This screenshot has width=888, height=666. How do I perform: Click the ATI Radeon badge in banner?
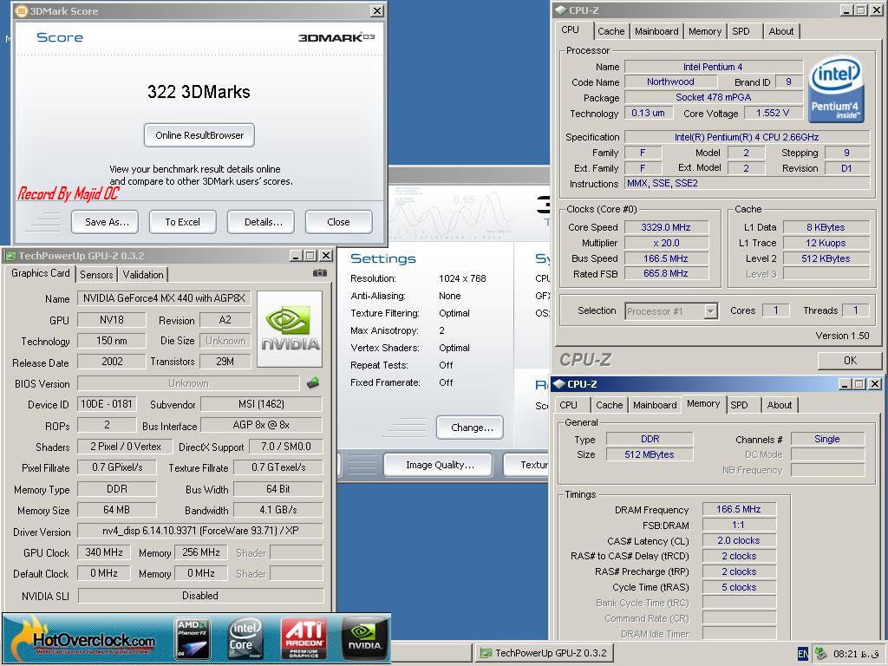[304, 638]
